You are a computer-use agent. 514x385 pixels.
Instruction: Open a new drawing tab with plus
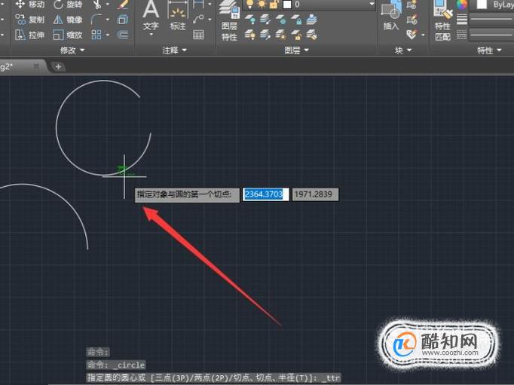coord(58,67)
